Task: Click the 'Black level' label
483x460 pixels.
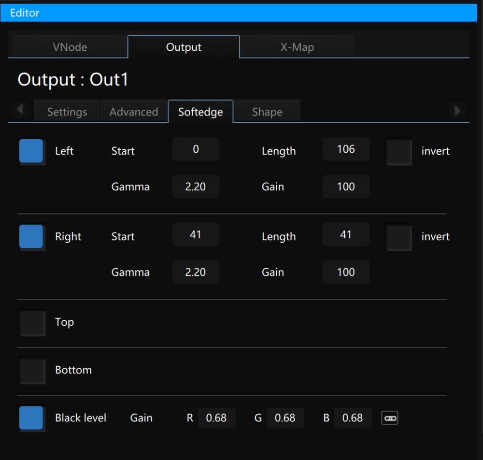Action: click(81, 418)
